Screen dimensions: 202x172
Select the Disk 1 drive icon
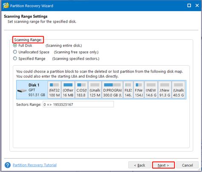[x=22, y=90]
